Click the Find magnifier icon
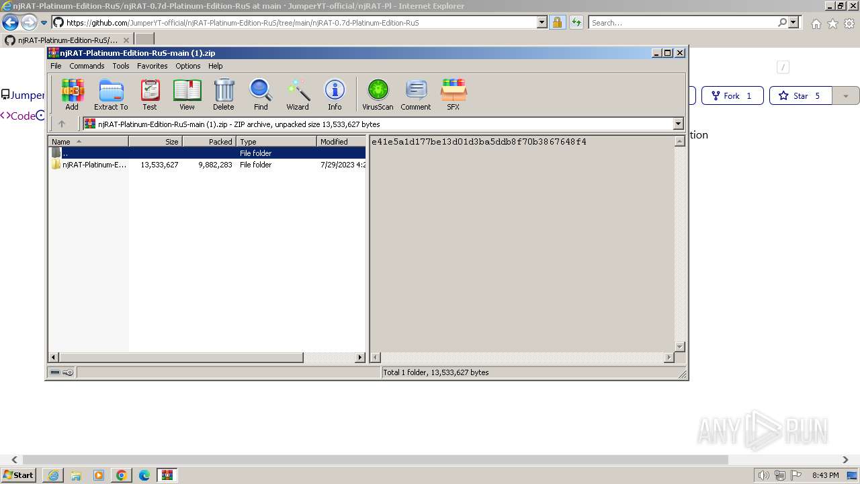 261,94
